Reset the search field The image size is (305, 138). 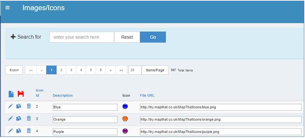tap(127, 37)
